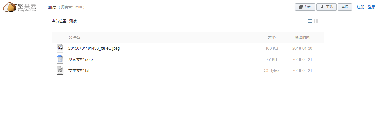
Task: Switch to grid view icon
Action: (x=316, y=21)
